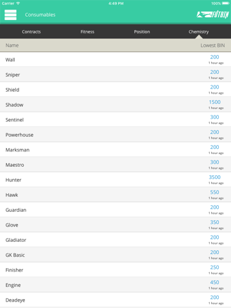Switch to the Contracts tab
Screen dimensions: 231x308
(x=31, y=31)
